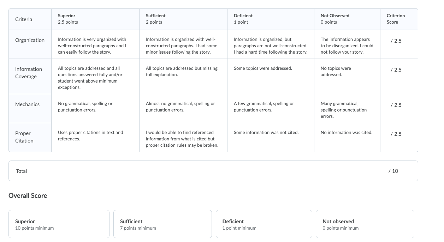Viewport: 444px width, 242px height.
Task: Choose Deficient cell in Organization row
Action: 271,44
